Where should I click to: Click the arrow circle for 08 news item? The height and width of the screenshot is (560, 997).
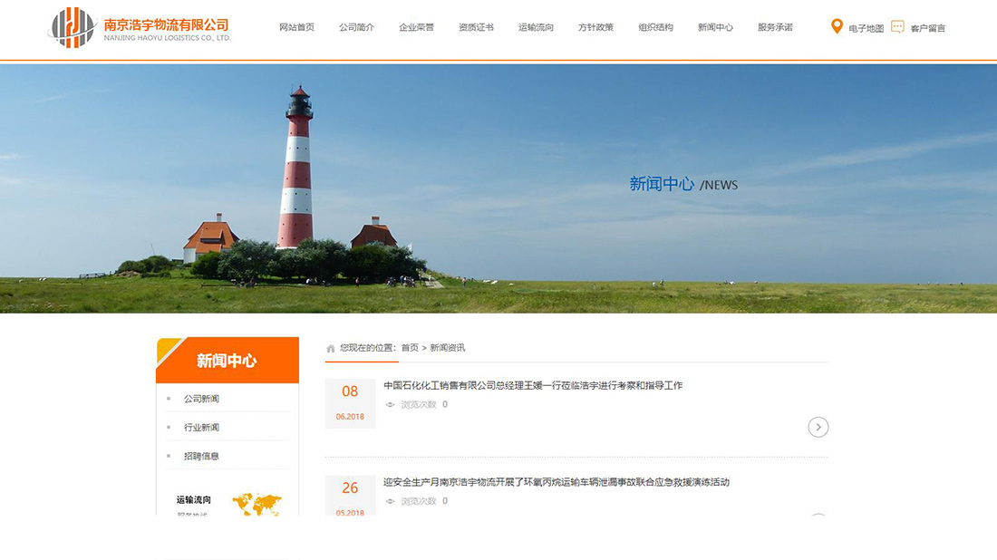(x=818, y=427)
